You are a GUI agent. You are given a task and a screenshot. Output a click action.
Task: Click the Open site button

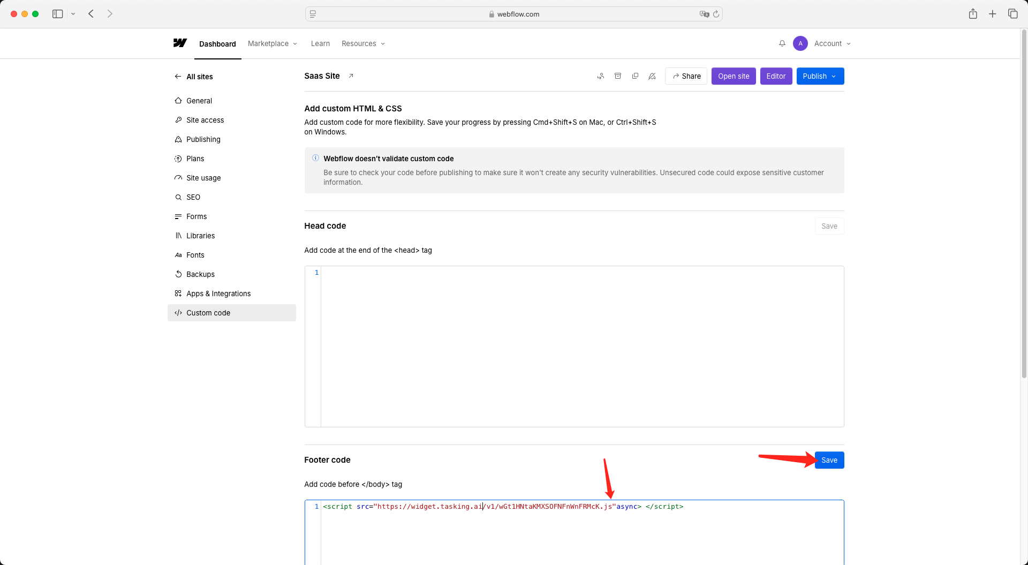(x=734, y=76)
